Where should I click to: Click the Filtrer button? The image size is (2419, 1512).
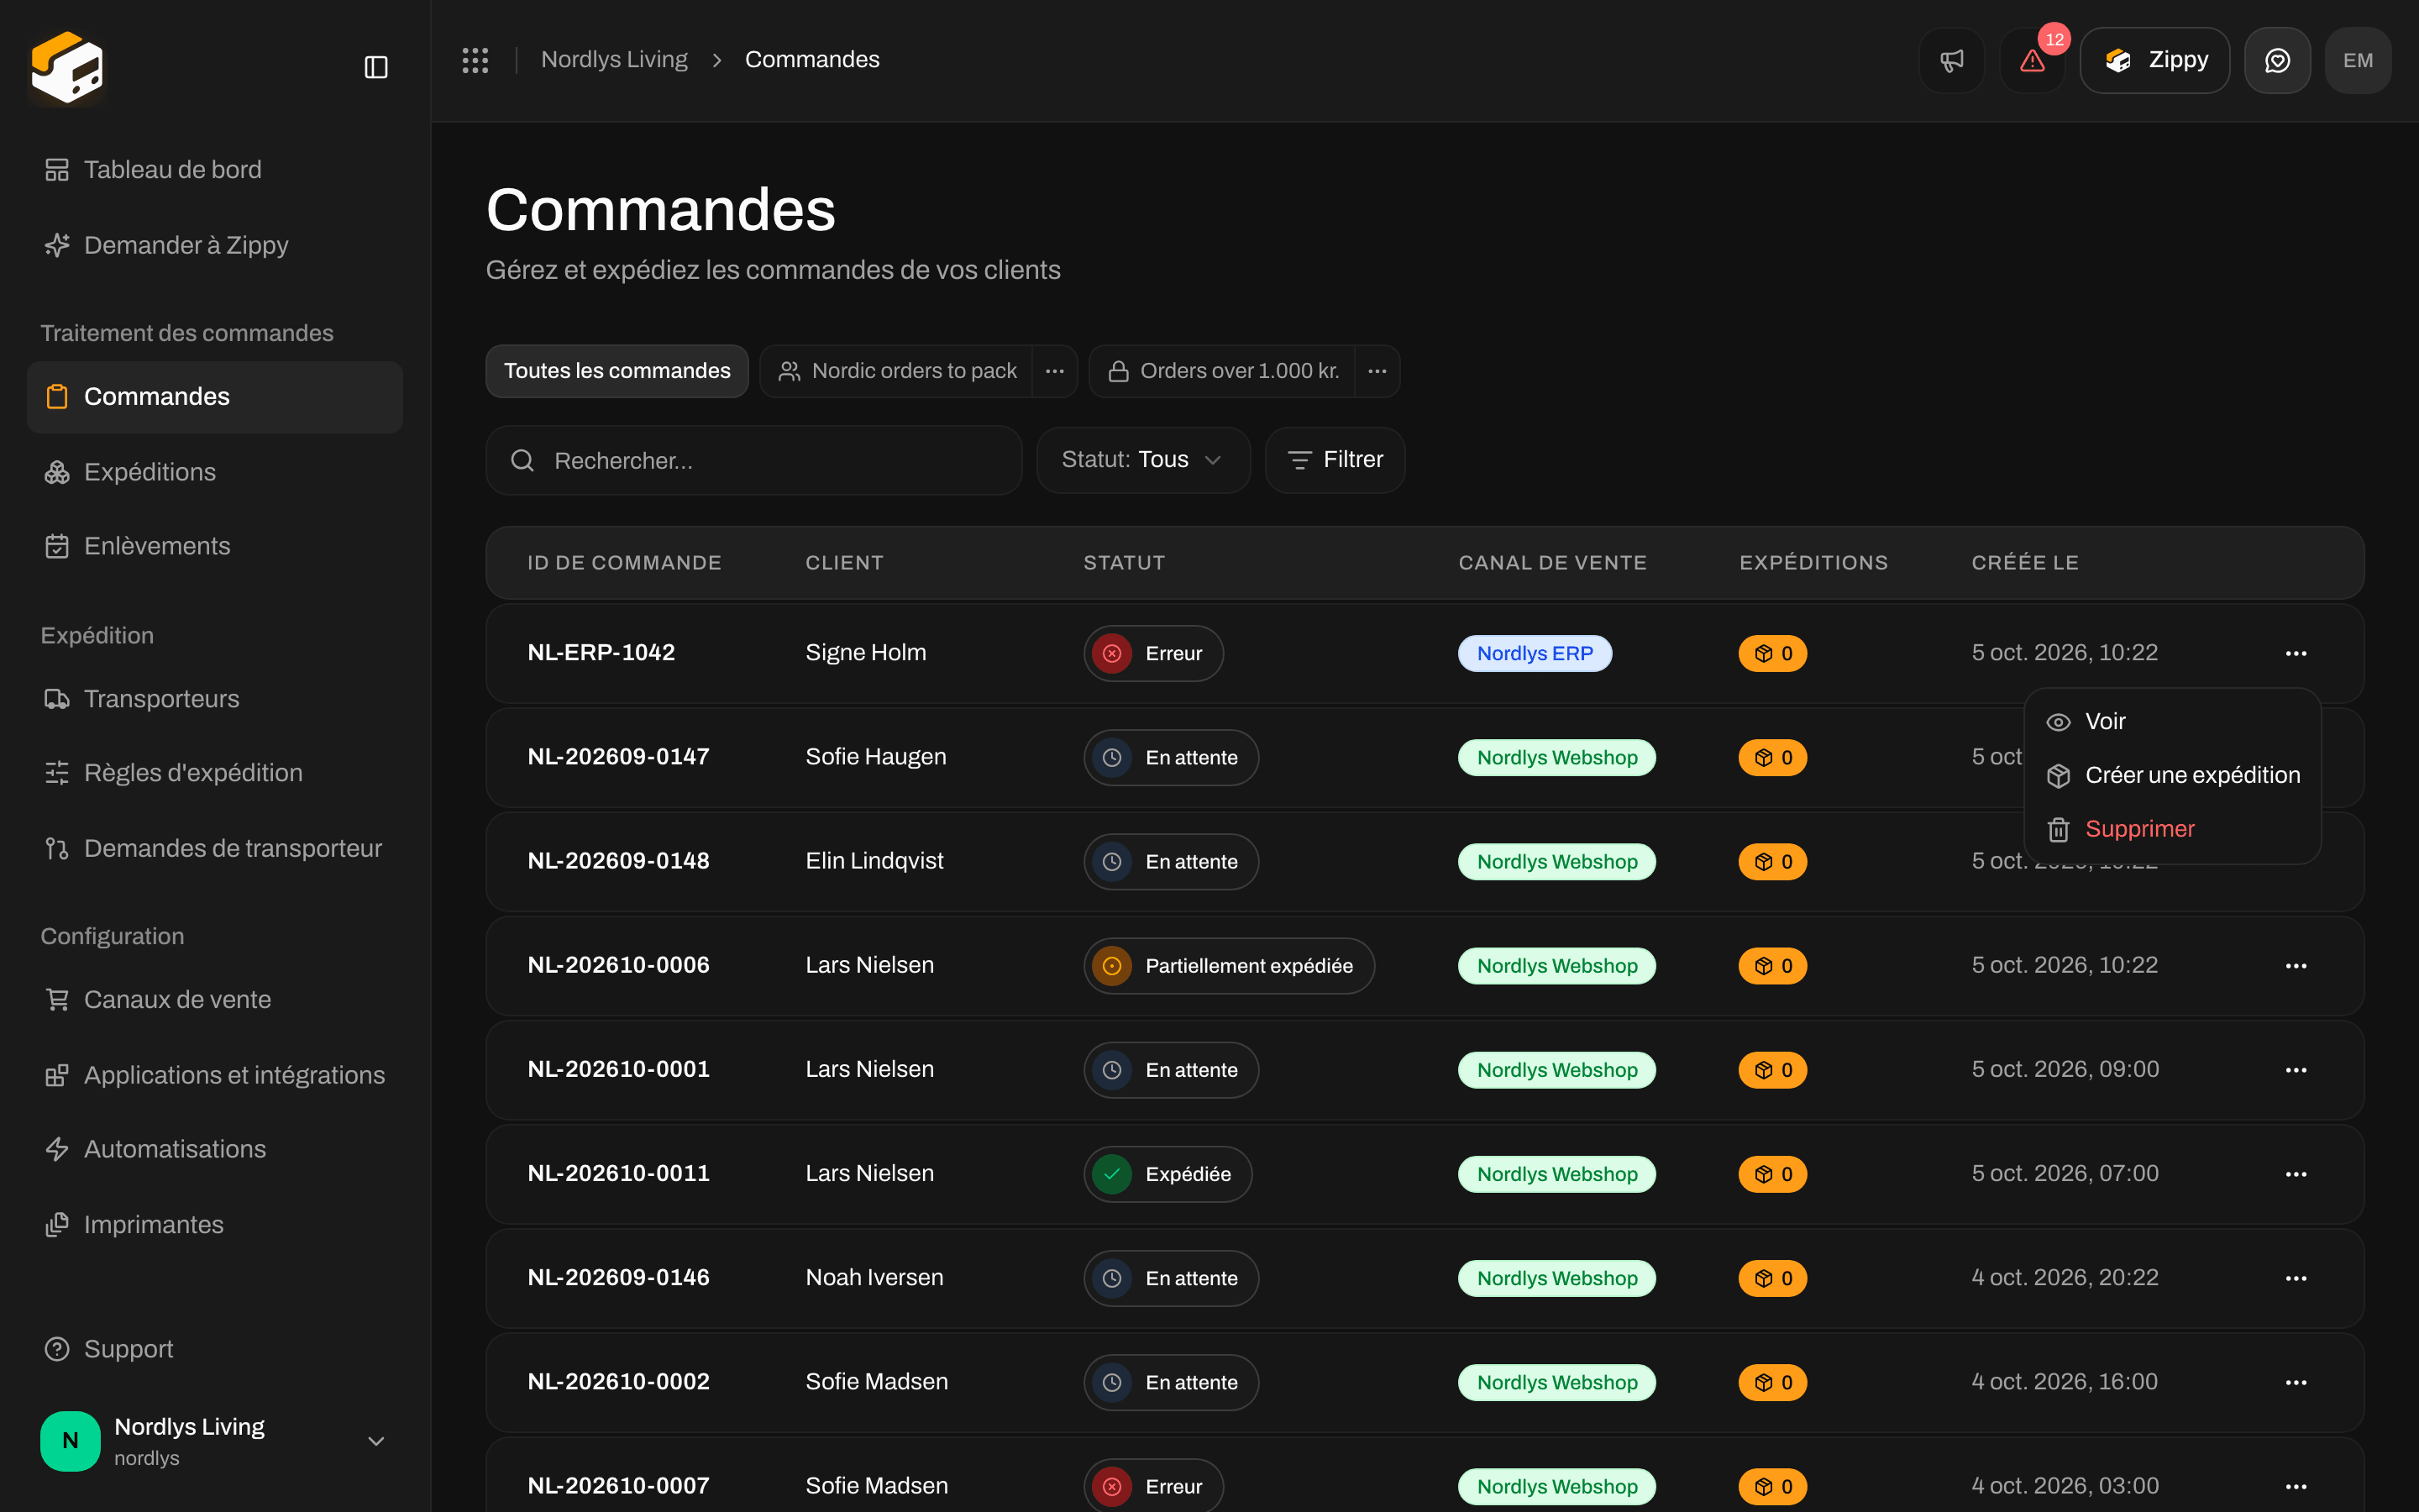click(x=1335, y=460)
